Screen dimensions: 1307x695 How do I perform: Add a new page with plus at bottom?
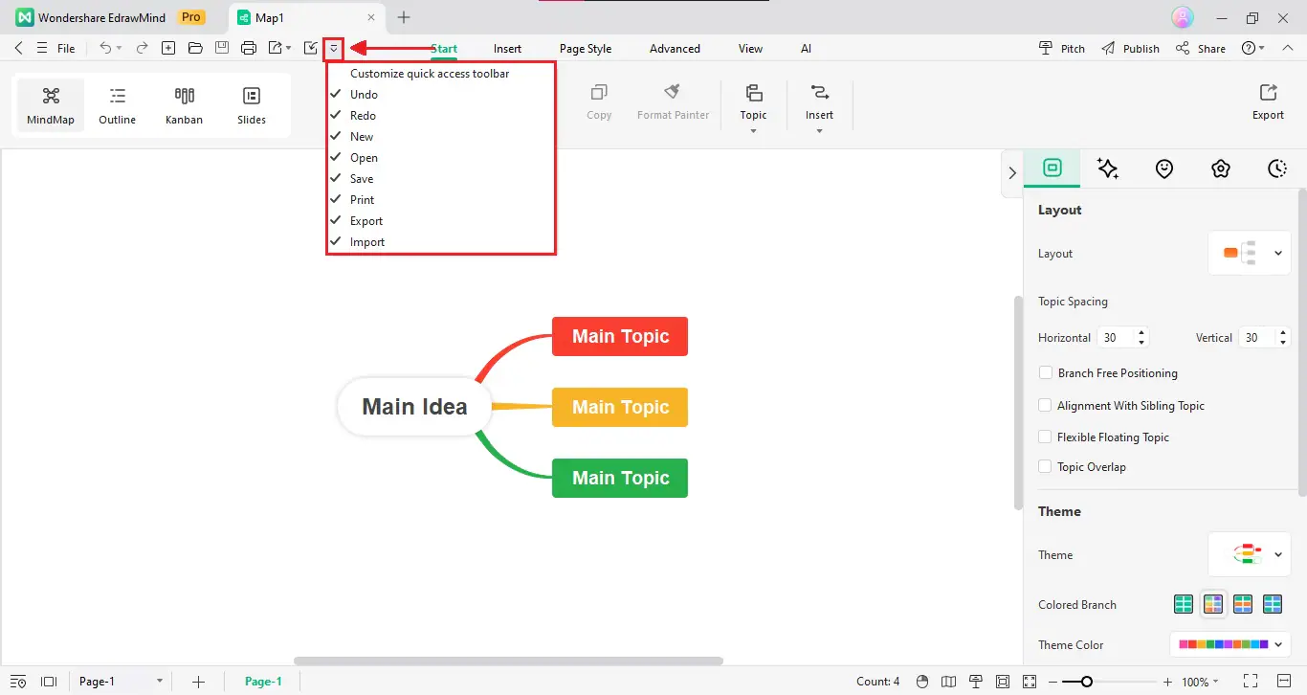pos(198,682)
